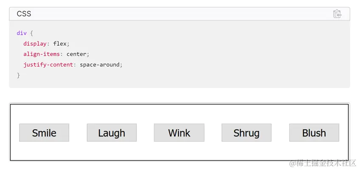Click the display property name
359x170 pixels.
[35, 44]
